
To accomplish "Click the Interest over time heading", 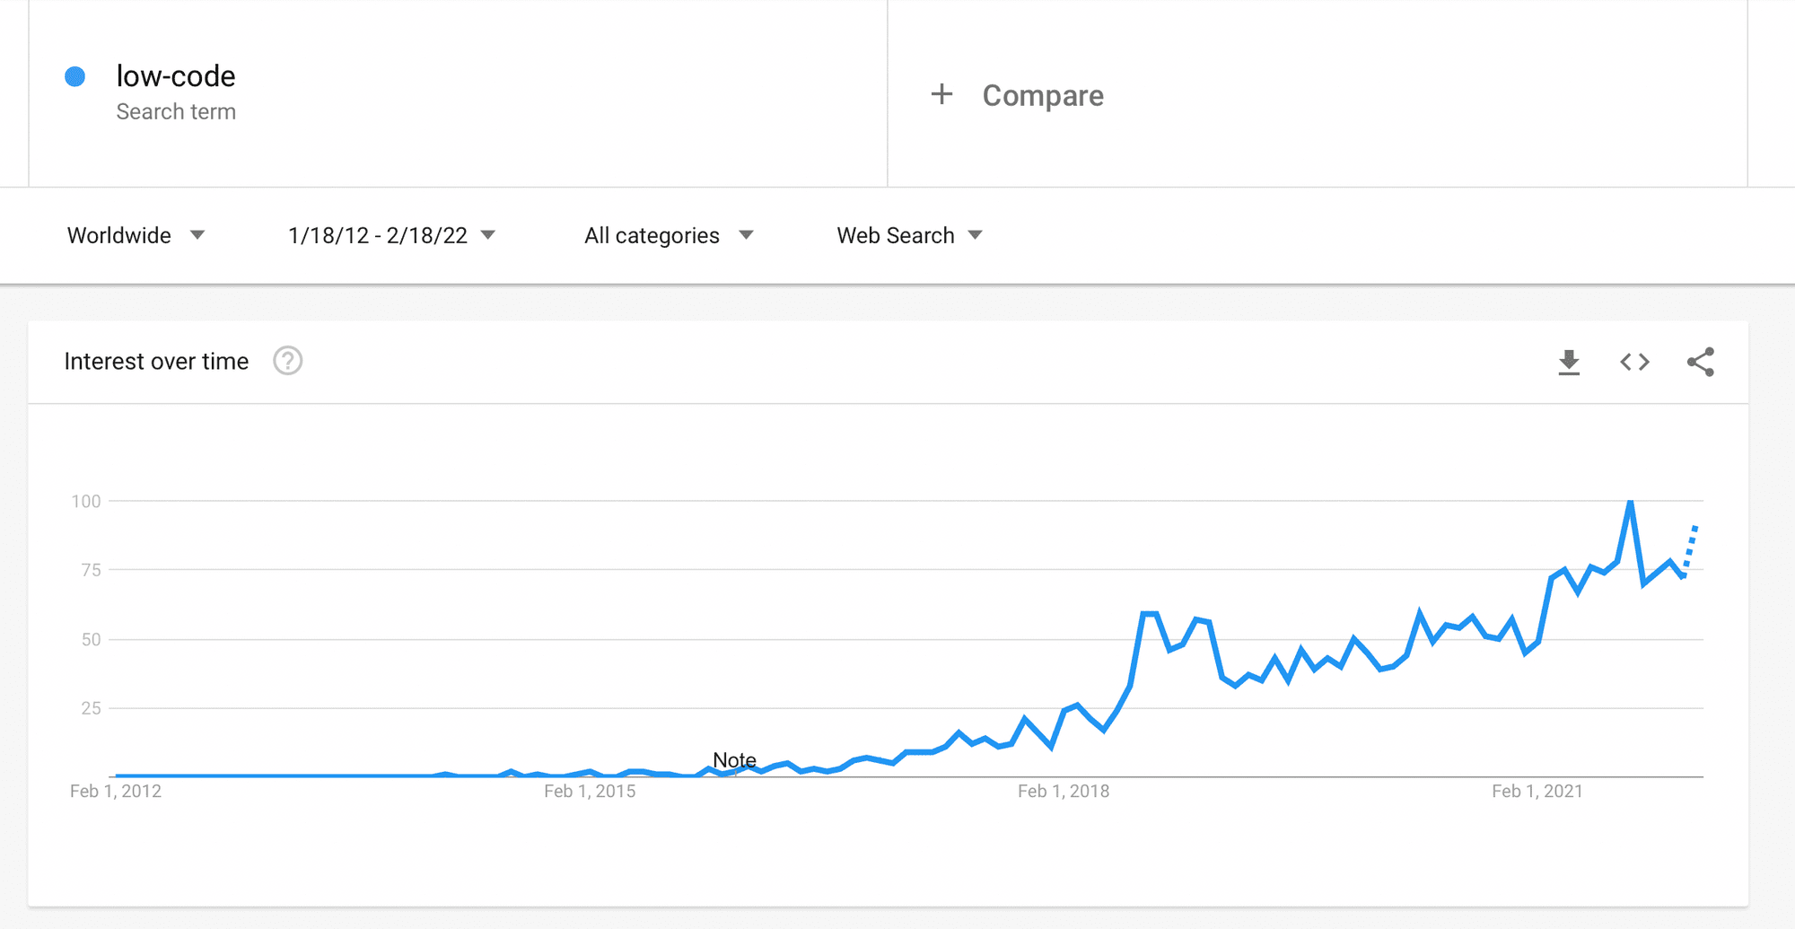I will [155, 361].
